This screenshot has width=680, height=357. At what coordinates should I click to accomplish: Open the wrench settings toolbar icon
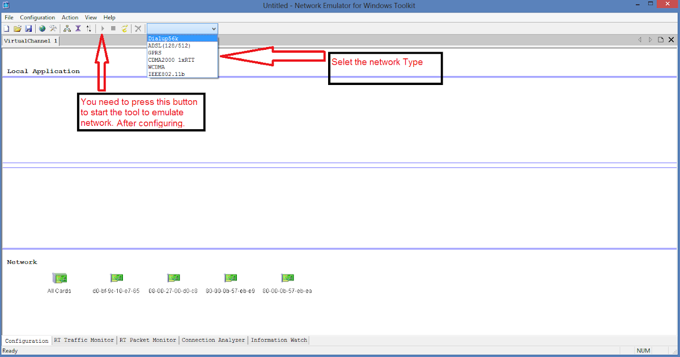(x=53, y=28)
